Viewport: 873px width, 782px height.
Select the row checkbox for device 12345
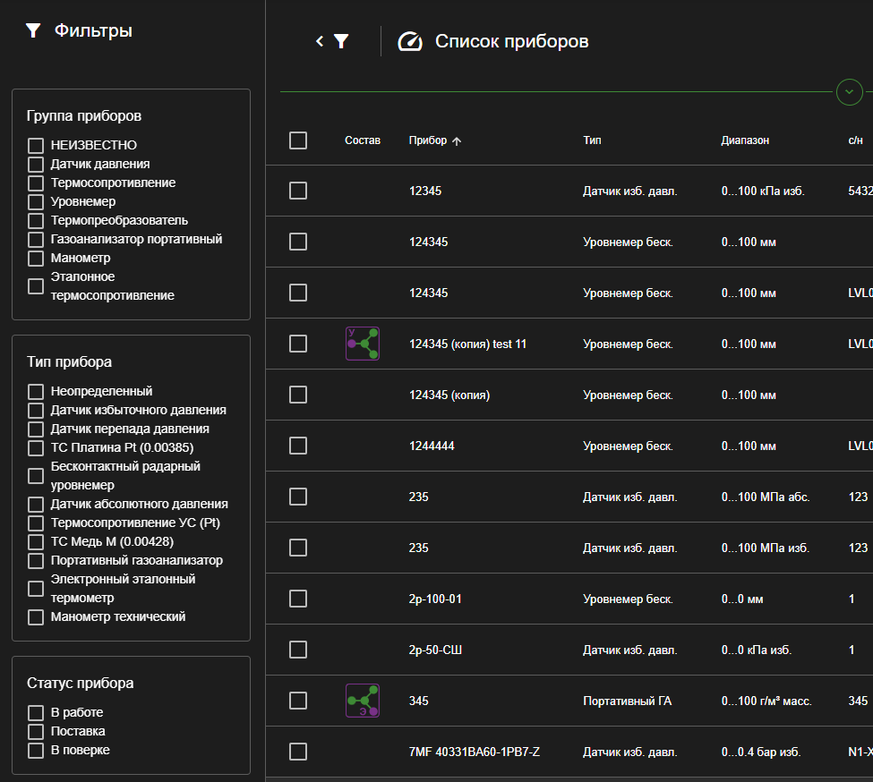[x=298, y=191]
